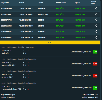Image resolution: width=102 pixels, height=100 pixels.
Task: Expand ticket row 20609741804
Action: pyautogui.click(x=50, y=8)
